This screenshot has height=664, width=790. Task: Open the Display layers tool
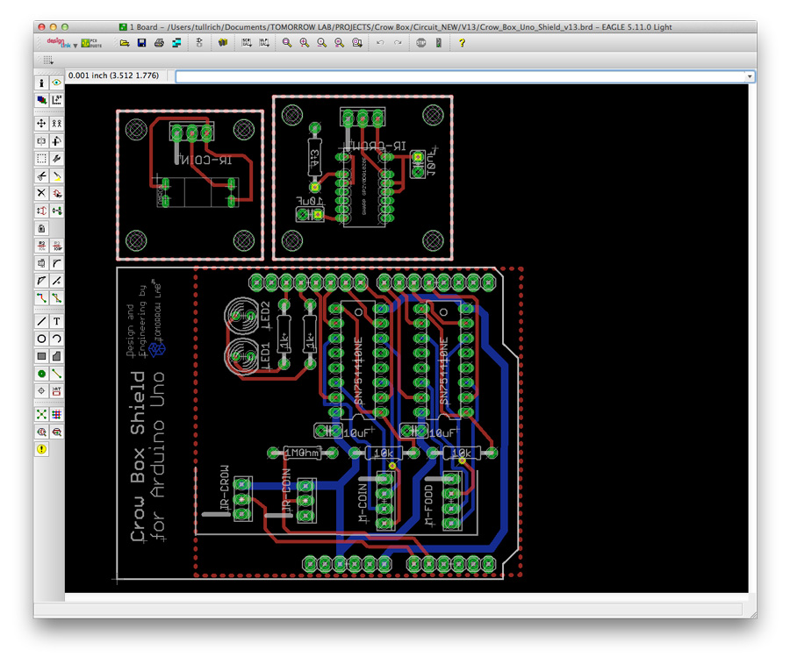[41, 100]
